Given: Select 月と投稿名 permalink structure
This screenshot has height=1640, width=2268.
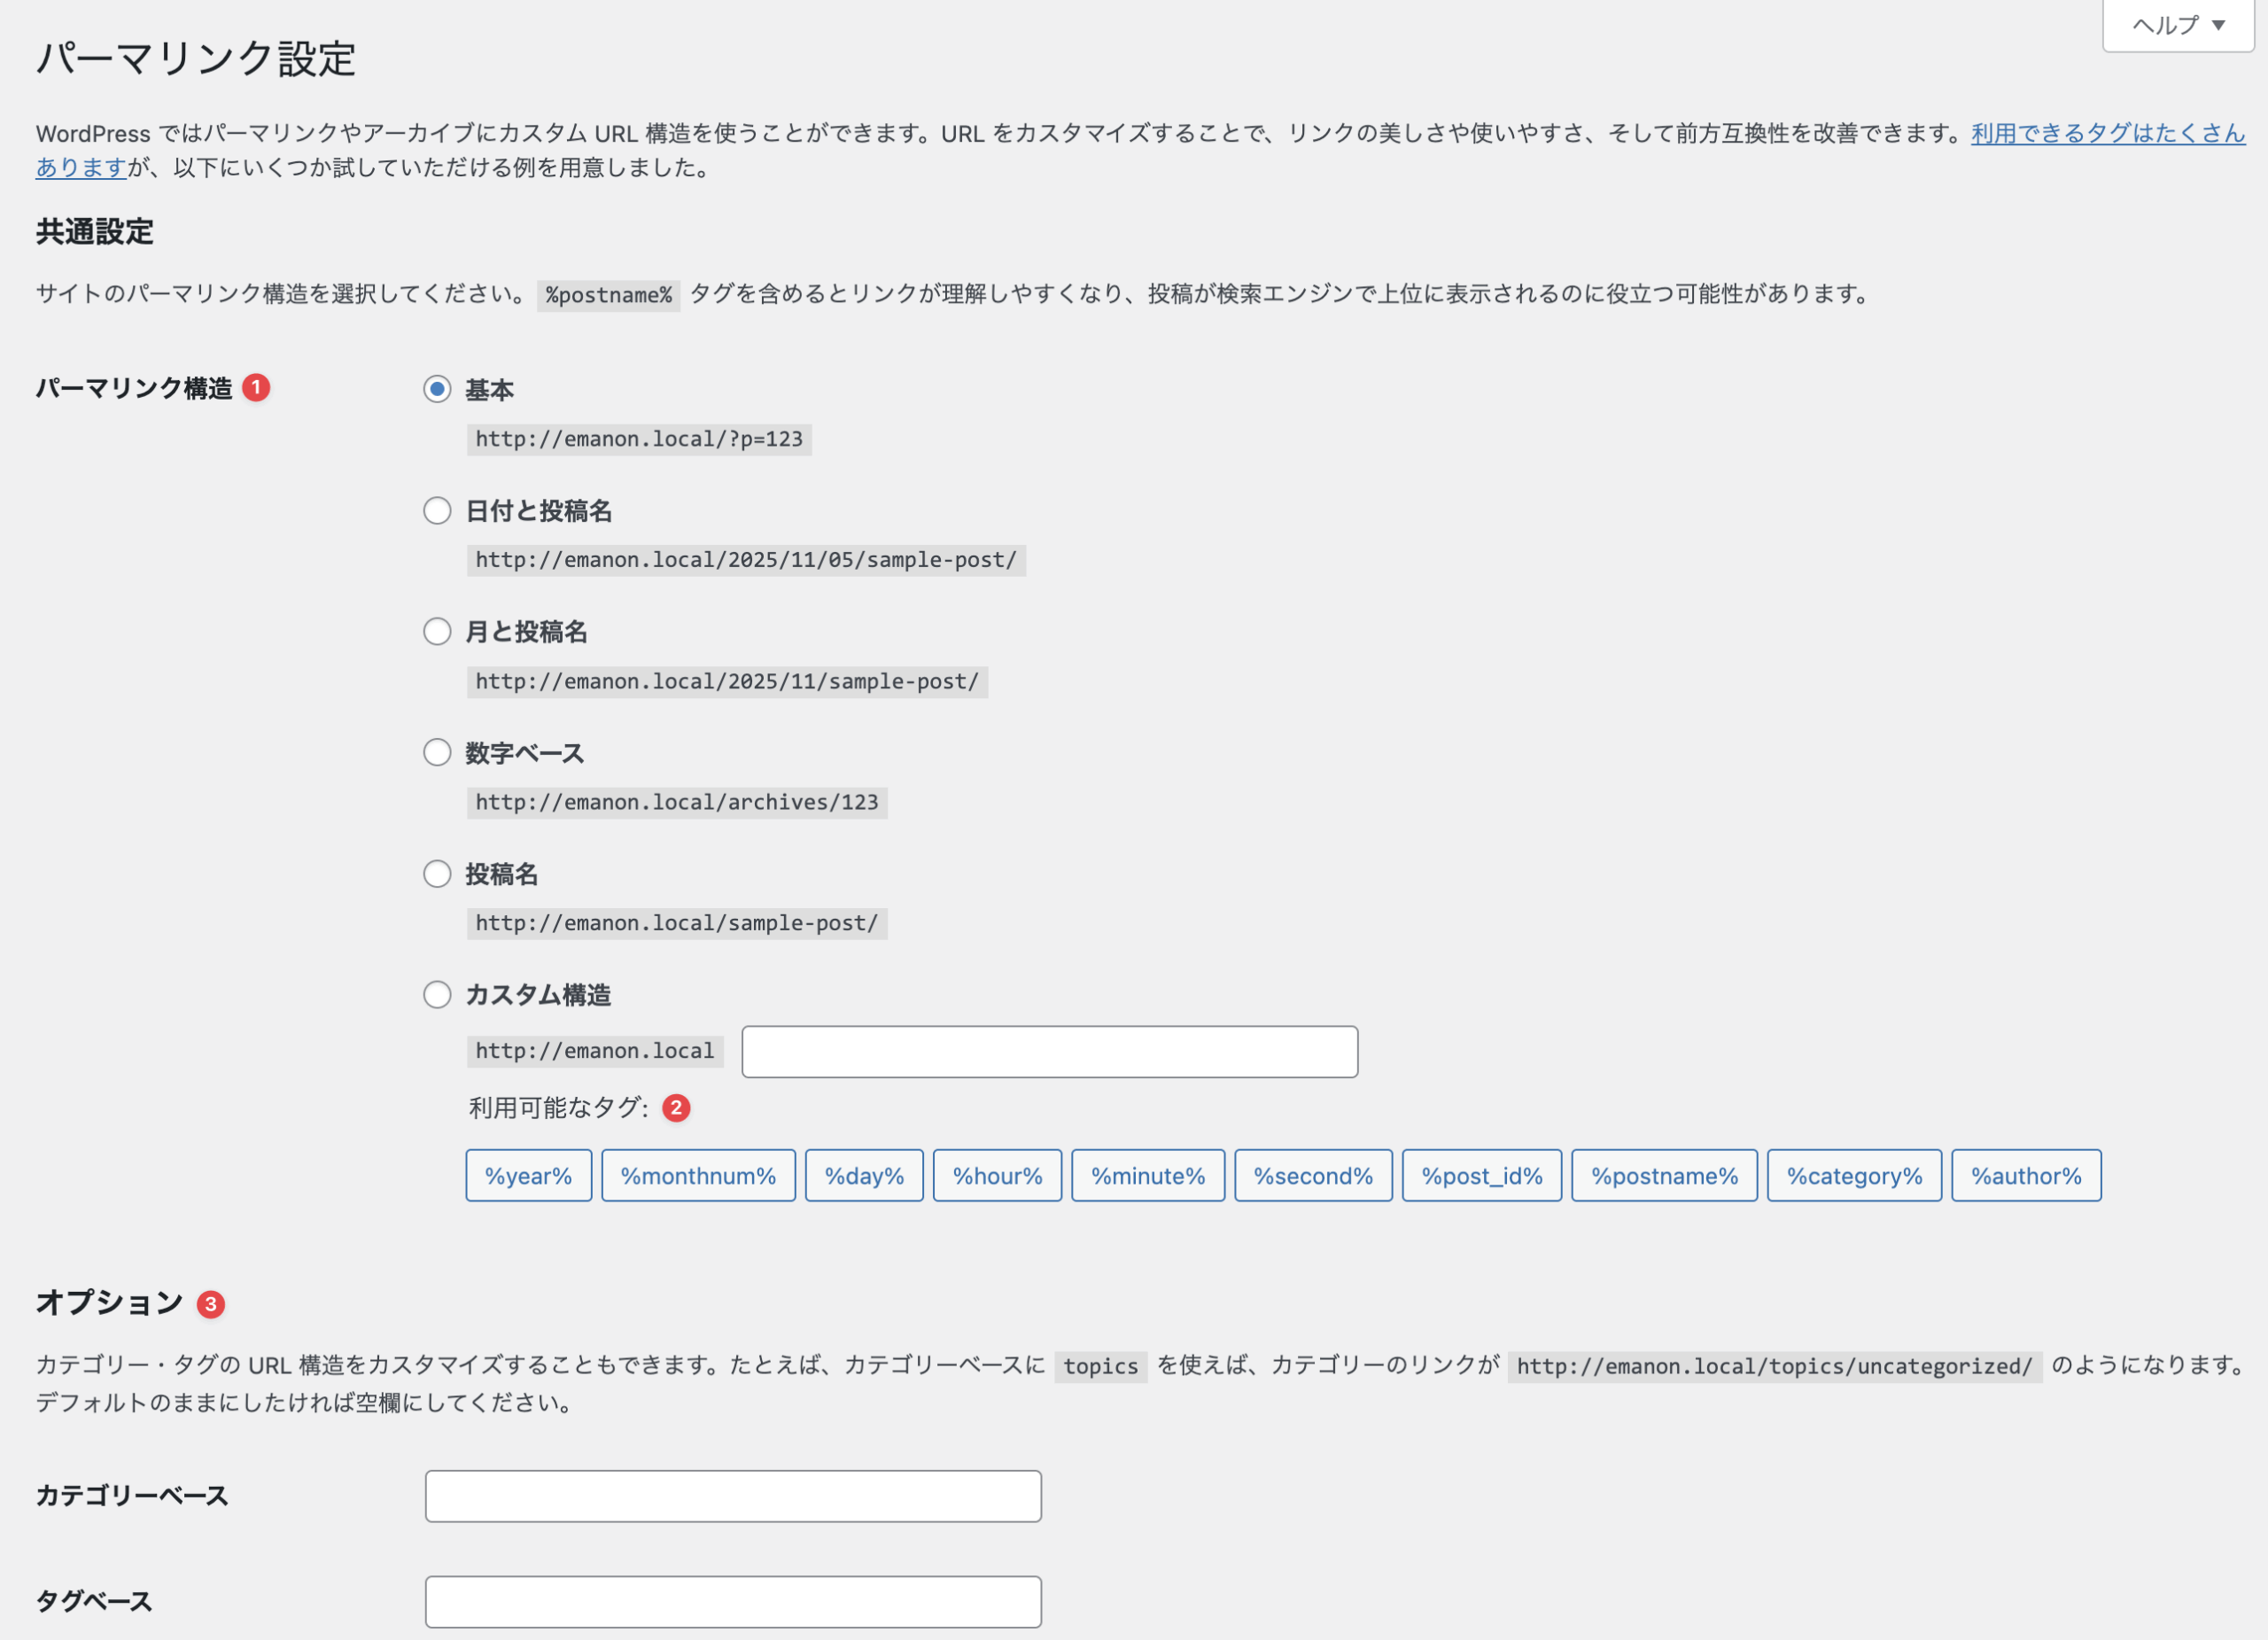Looking at the screenshot, I should 437,632.
